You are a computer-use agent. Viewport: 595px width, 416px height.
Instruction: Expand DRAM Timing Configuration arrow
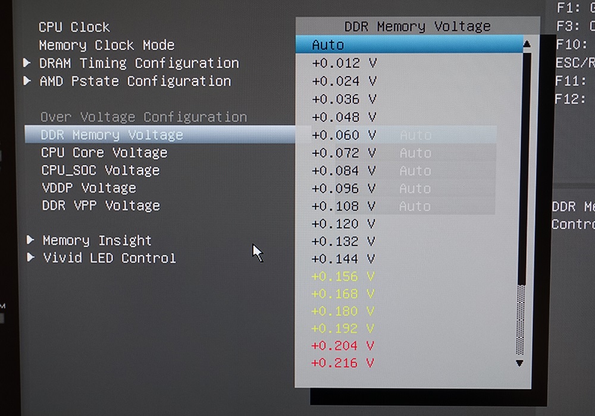(x=27, y=63)
